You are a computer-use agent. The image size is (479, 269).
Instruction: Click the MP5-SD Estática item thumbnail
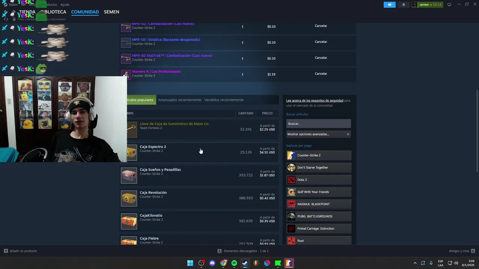click(x=126, y=43)
